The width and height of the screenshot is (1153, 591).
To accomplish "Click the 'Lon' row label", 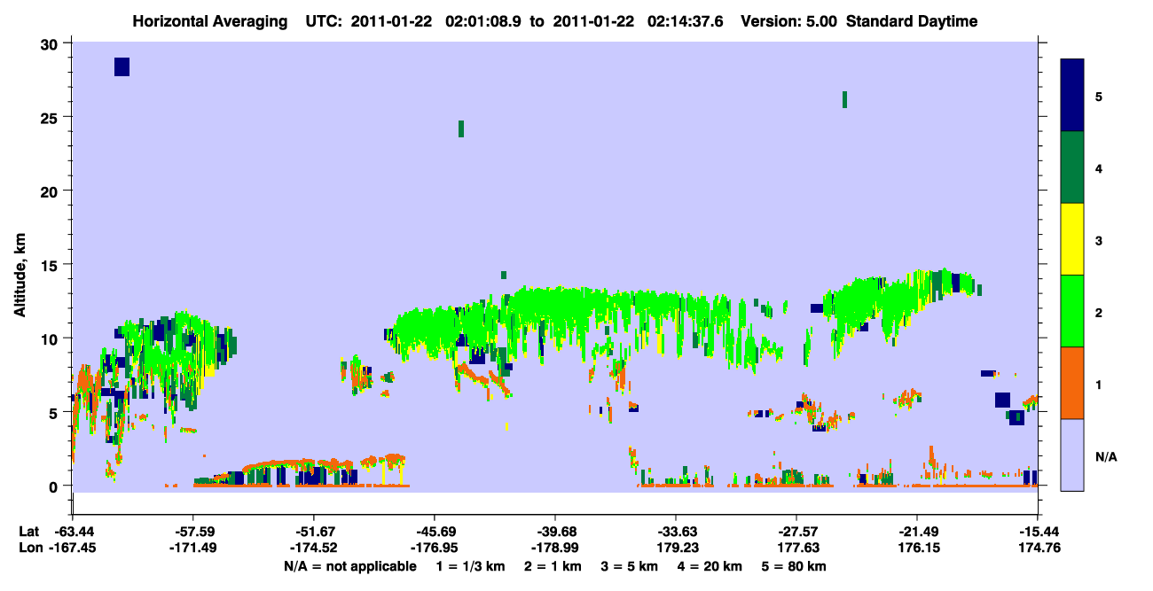I will coord(29,548).
